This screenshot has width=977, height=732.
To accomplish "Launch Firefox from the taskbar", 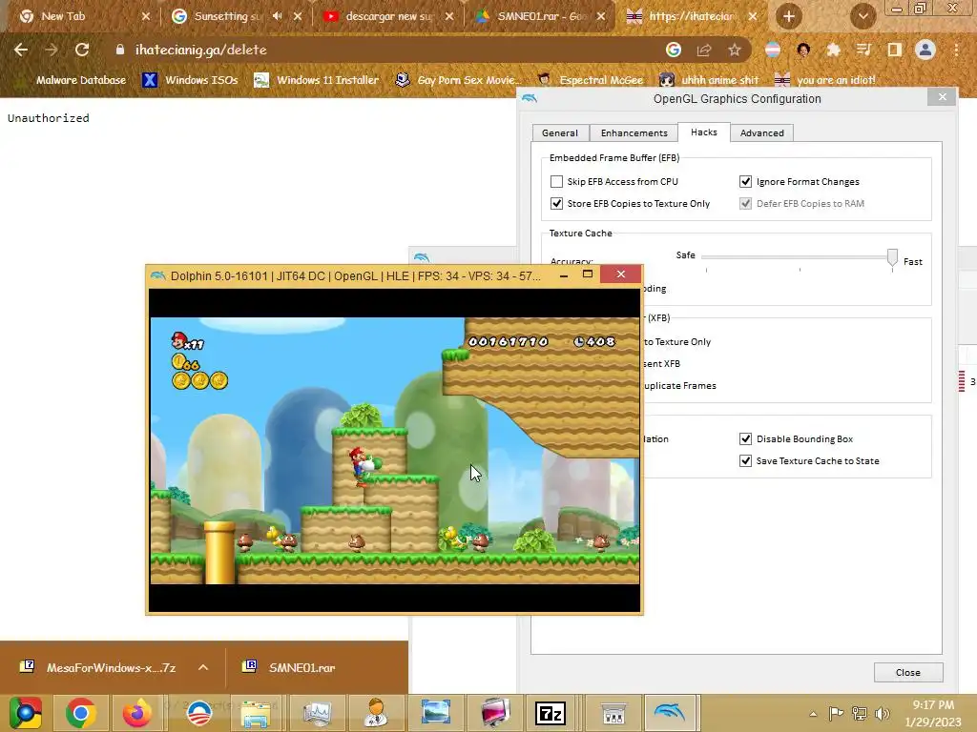I will coord(137,713).
